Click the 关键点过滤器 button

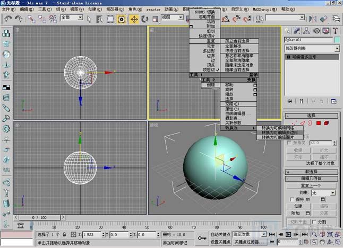tap(250, 242)
